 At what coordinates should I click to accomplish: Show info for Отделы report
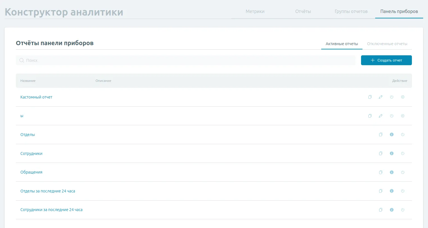(x=392, y=135)
